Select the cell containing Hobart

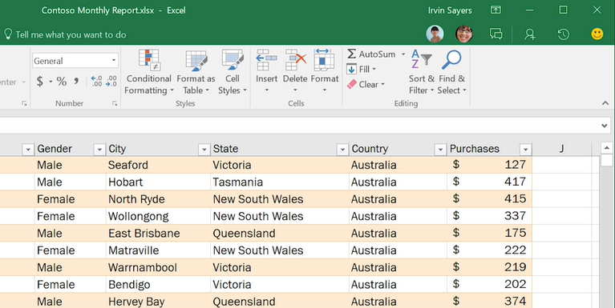(x=158, y=182)
